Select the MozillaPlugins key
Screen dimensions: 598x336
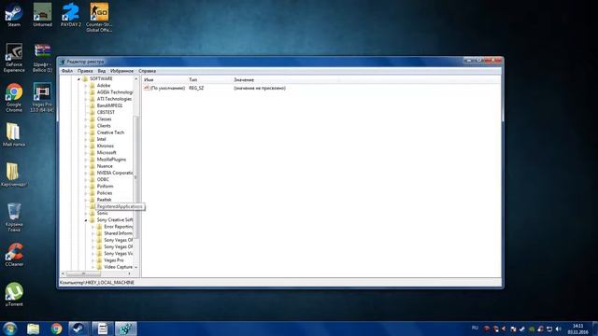coord(111,160)
